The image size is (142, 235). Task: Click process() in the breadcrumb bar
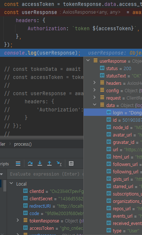click(x=23, y=144)
